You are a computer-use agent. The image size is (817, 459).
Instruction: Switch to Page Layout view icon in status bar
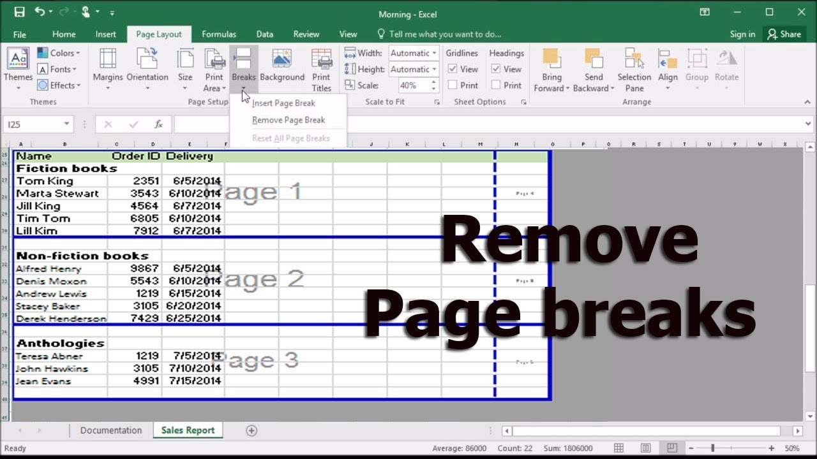pyautogui.click(x=646, y=448)
